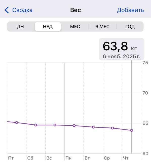Go back to Сводка
The image size is (151, 168).
(x=22, y=10)
